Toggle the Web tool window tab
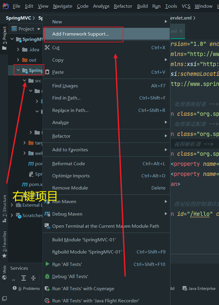The height and width of the screenshot is (305, 219). point(4,272)
